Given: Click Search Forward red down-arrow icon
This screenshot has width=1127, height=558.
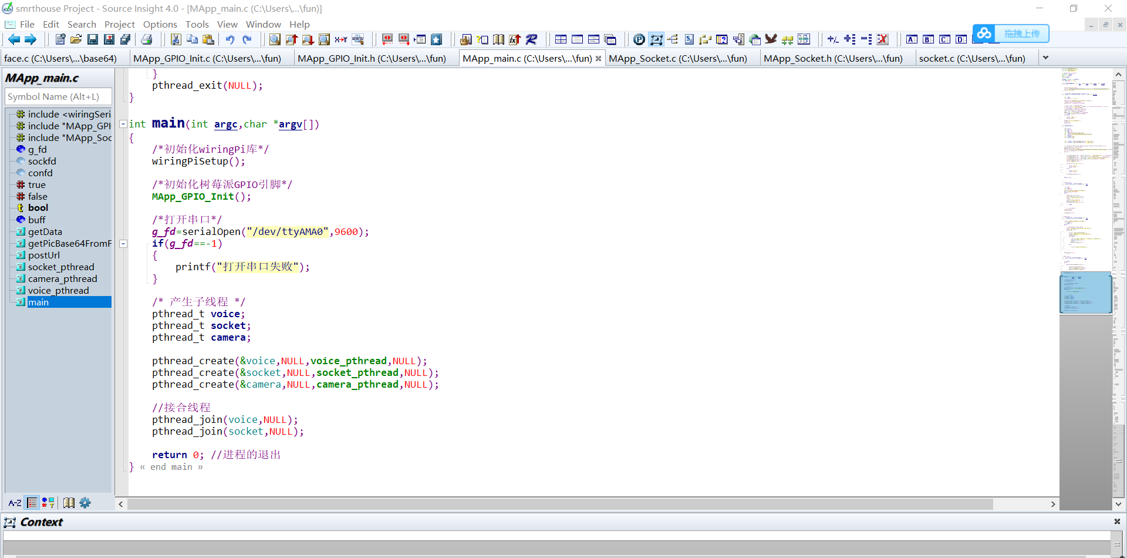Looking at the screenshot, I should 308,39.
